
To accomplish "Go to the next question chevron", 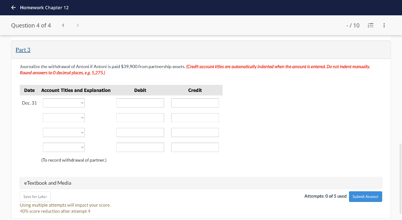I will (78, 25).
